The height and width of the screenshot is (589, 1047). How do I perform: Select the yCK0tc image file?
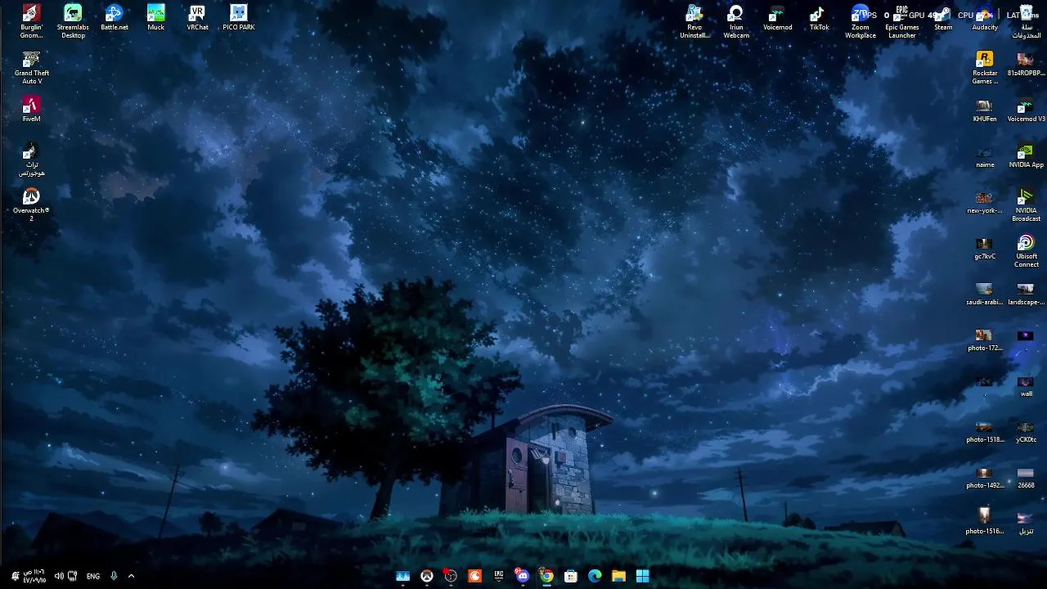click(1026, 430)
